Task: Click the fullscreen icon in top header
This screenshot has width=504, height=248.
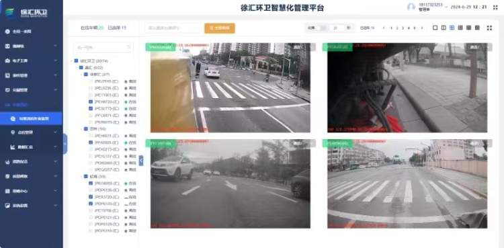Action: click(495, 7)
